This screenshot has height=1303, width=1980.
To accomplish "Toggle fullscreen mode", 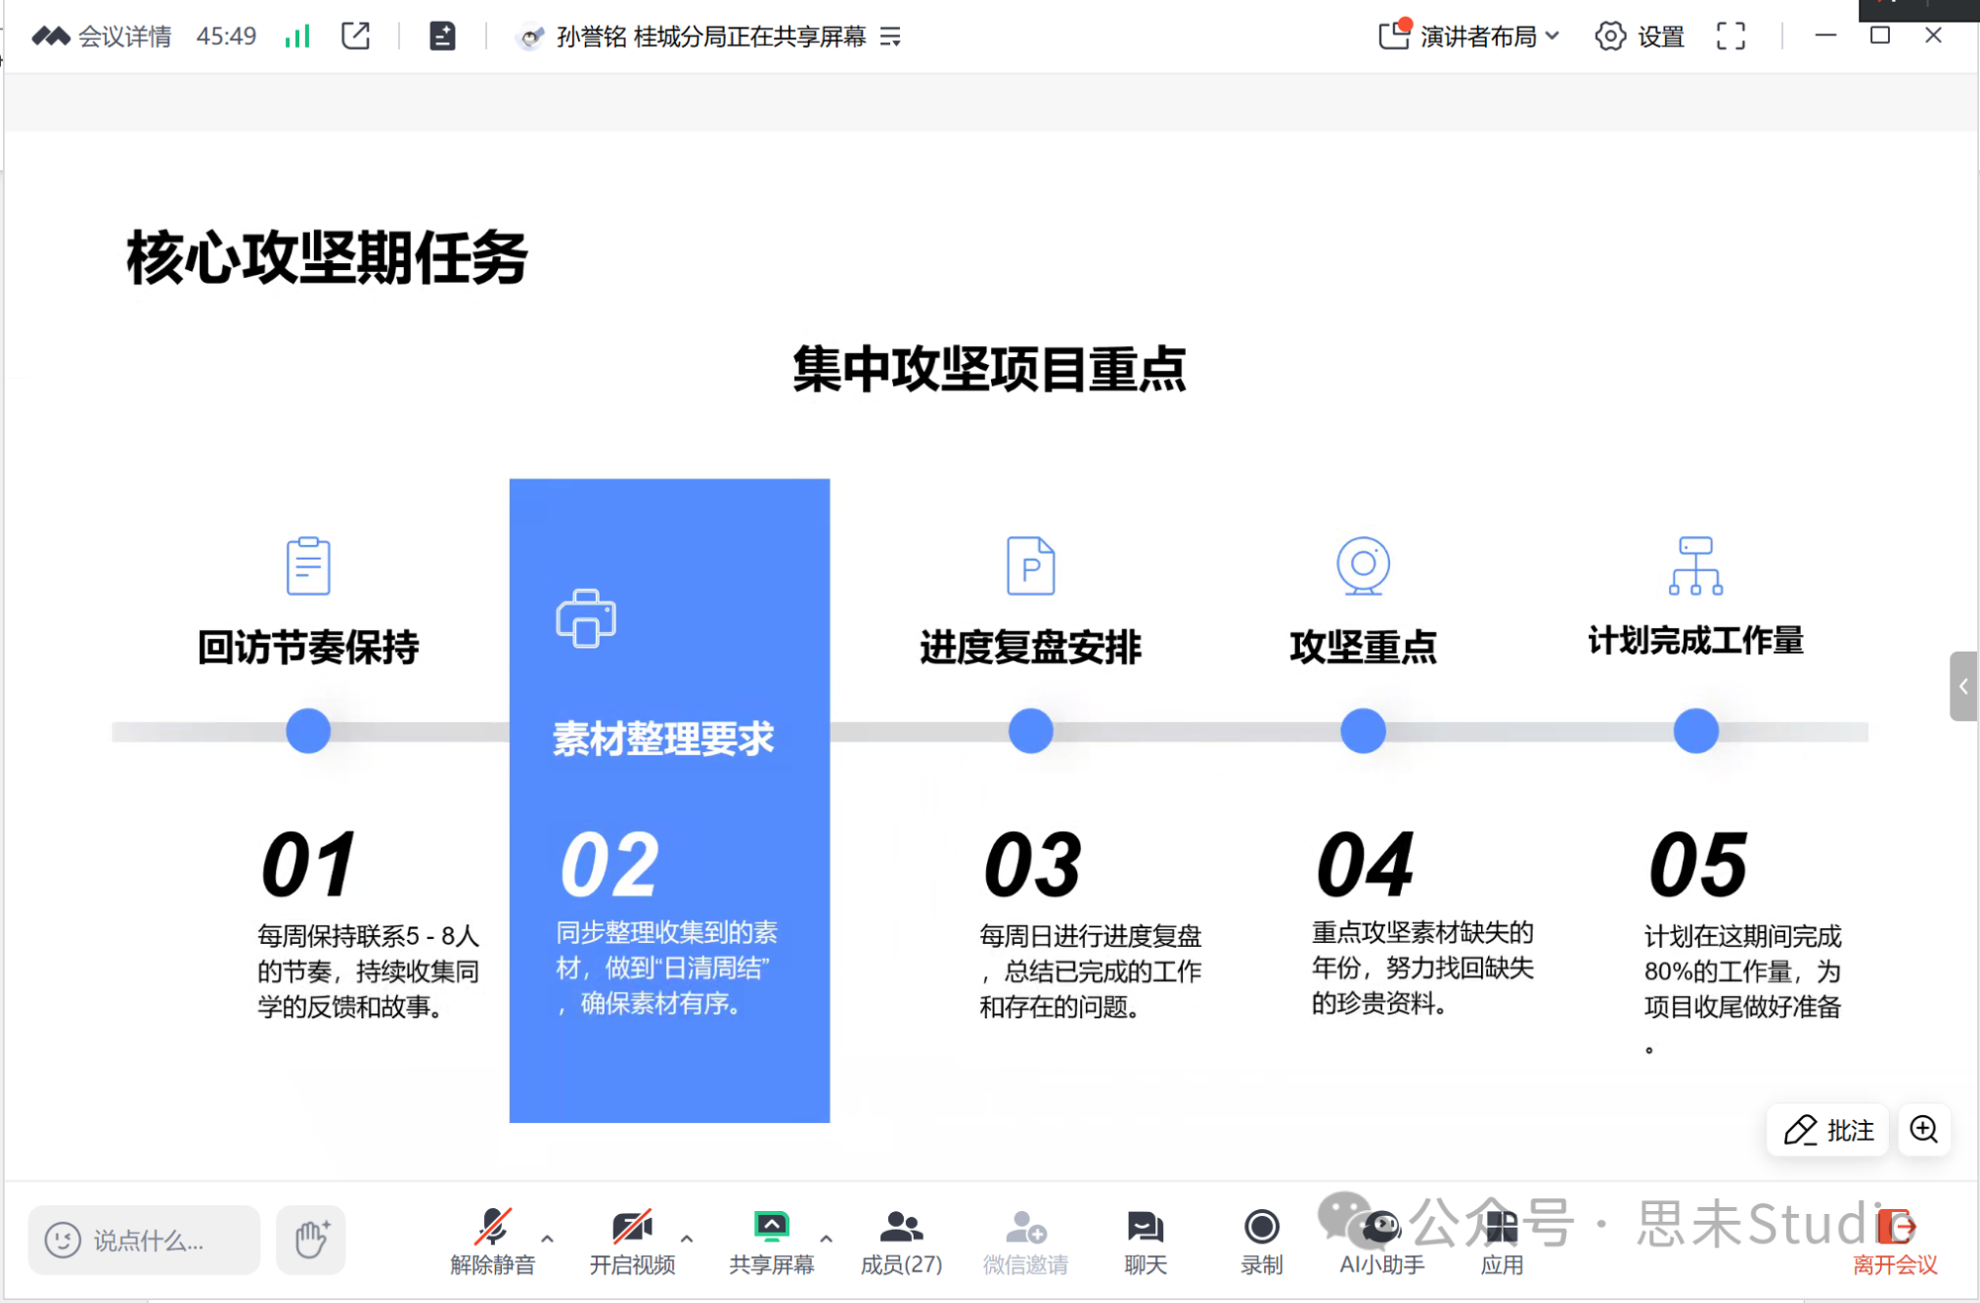I will pyautogui.click(x=1731, y=37).
